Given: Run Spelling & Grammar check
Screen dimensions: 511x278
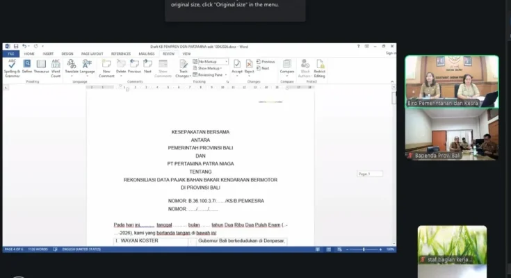Looking at the screenshot, I should [x=12, y=66].
